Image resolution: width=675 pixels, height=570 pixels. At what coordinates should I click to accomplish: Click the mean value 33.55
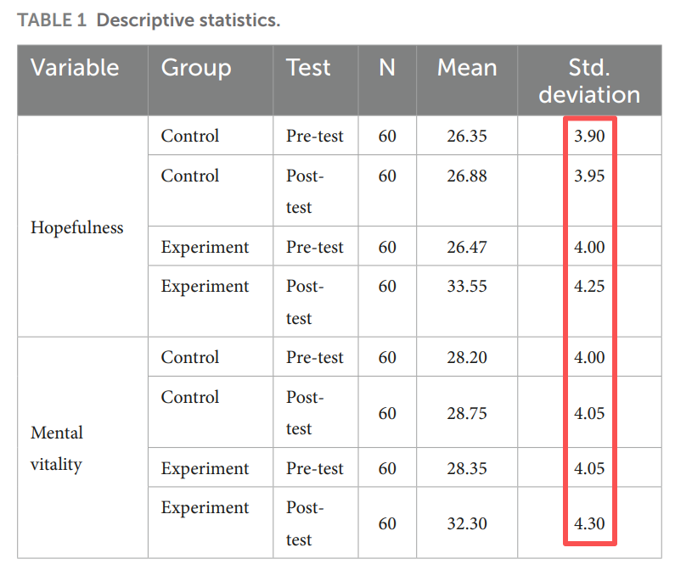467,286
